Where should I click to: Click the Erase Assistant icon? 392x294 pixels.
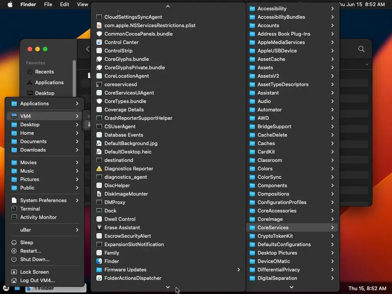pos(99,227)
